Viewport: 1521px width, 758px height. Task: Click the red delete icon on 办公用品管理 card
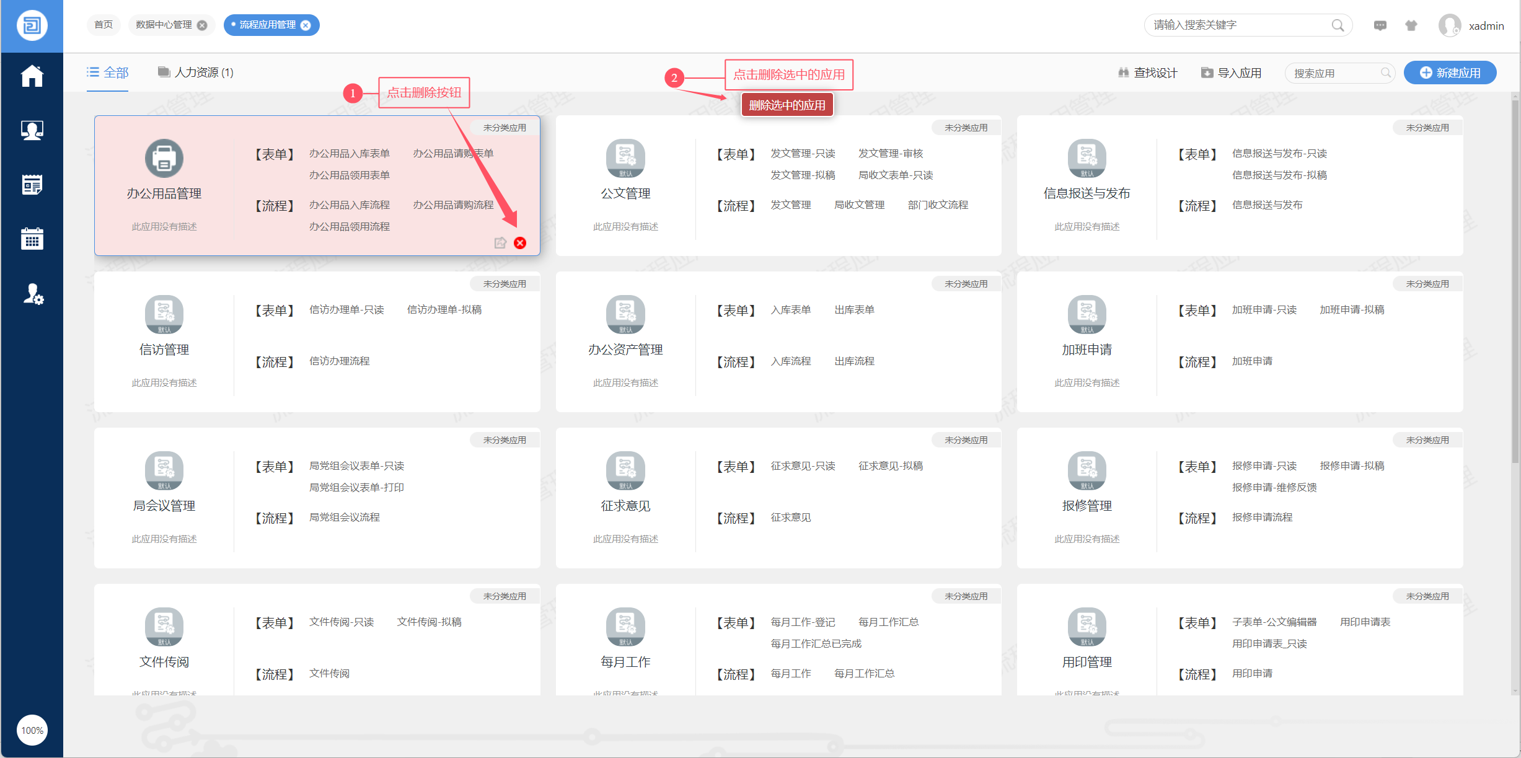[x=520, y=243]
